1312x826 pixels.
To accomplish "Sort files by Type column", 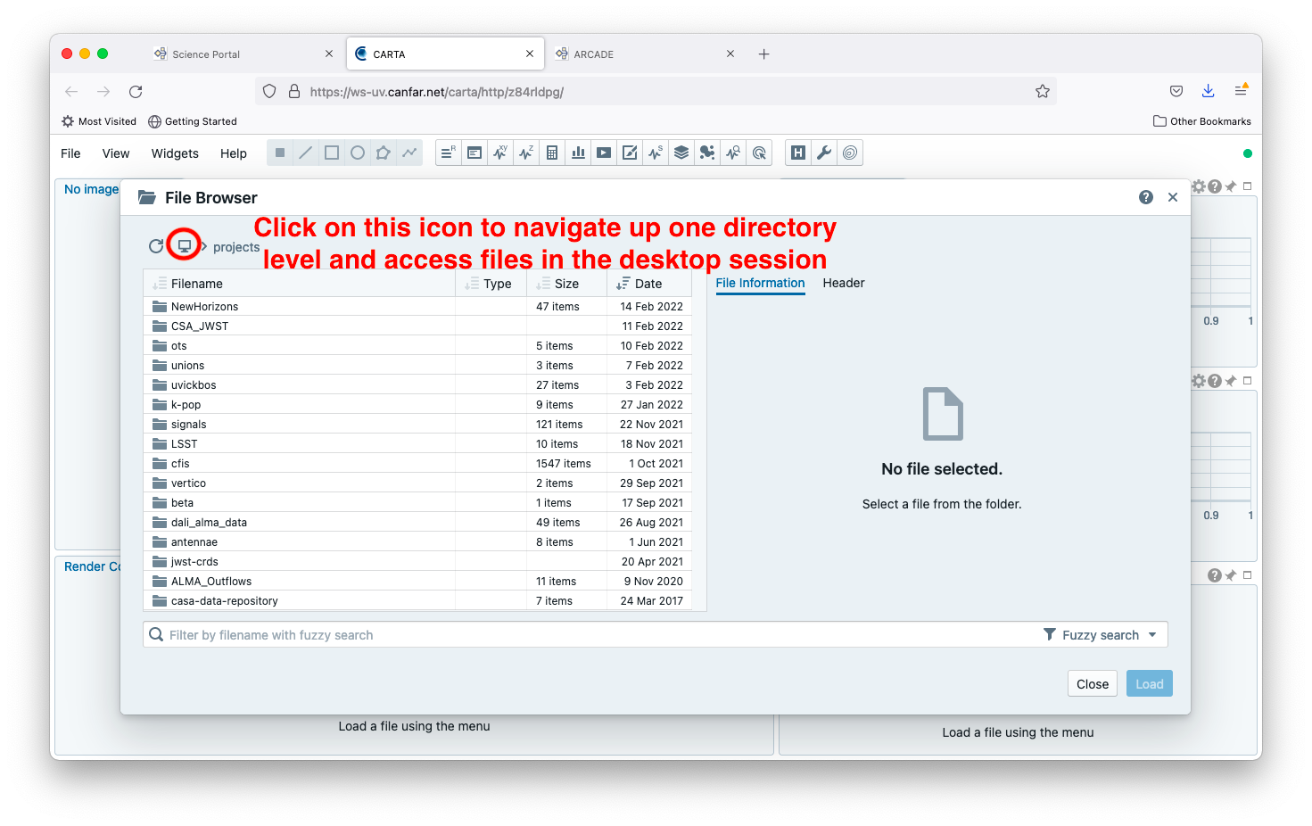I will pyautogui.click(x=491, y=284).
